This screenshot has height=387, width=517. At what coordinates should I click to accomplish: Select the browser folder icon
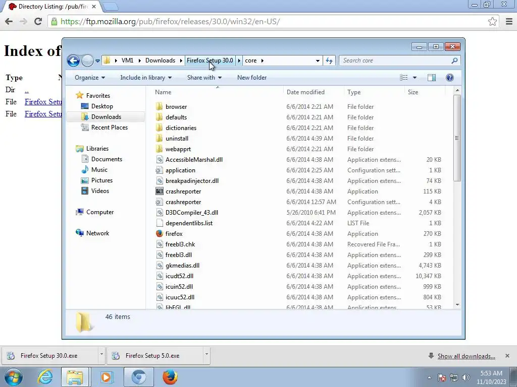159,107
